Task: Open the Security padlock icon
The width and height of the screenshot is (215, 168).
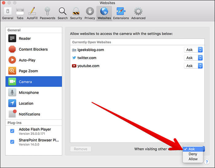Action: pyautogui.click(x=76, y=11)
